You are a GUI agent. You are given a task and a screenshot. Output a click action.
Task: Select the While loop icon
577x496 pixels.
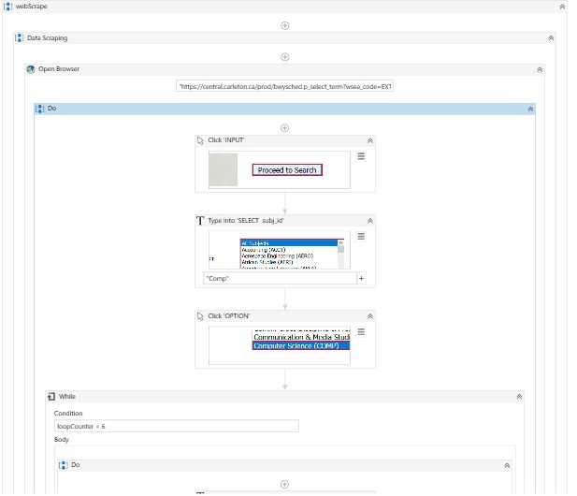point(51,396)
